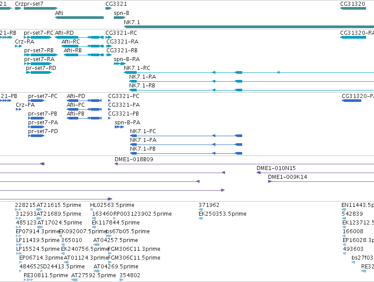Select the spn-B-PA protein label
The height and width of the screenshot is (282, 374).
(x=127, y=123)
